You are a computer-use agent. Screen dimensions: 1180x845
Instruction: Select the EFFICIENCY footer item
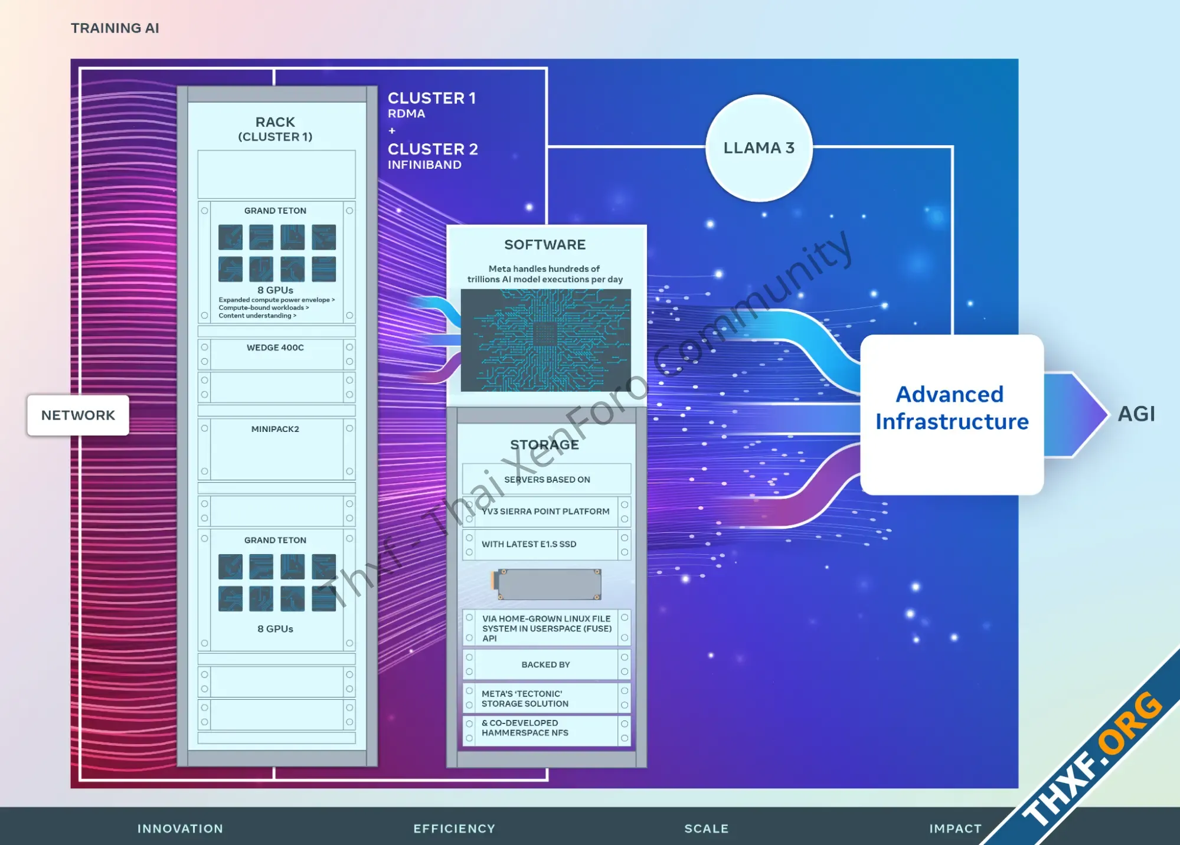(454, 828)
